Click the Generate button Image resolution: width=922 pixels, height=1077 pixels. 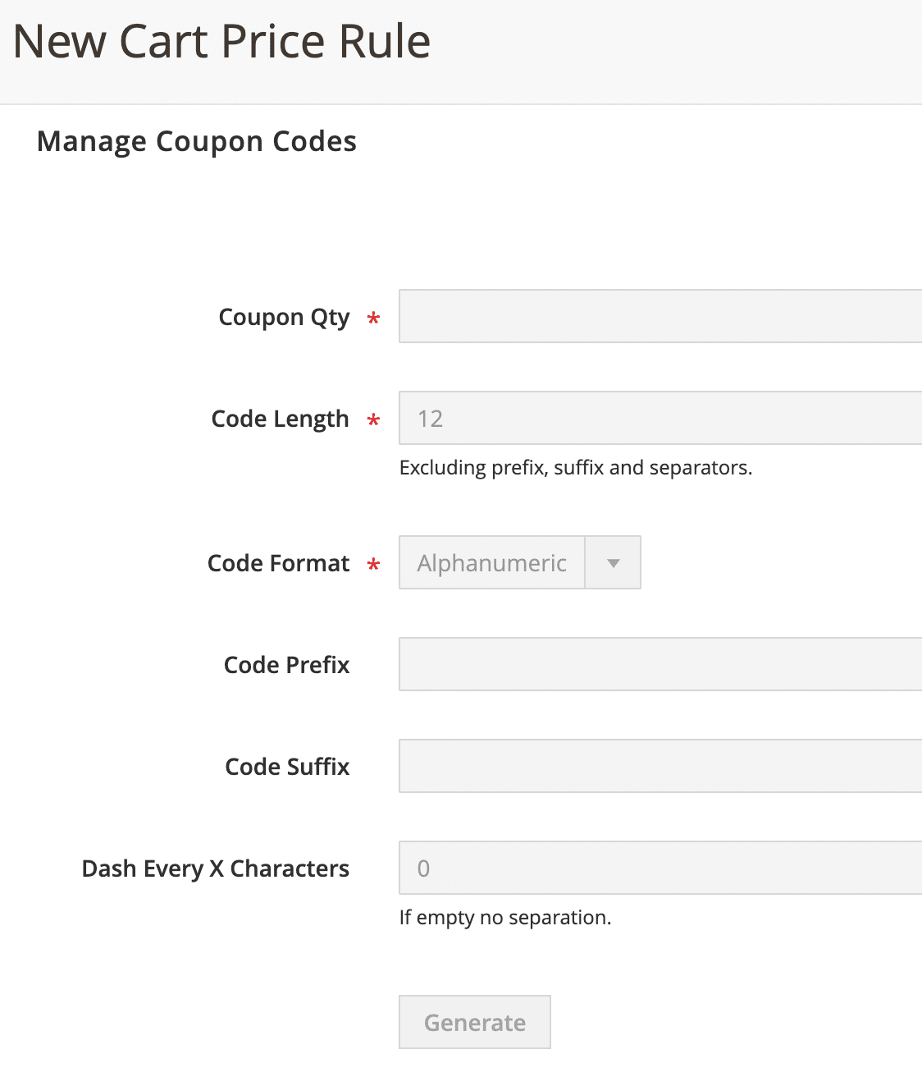[475, 1022]
